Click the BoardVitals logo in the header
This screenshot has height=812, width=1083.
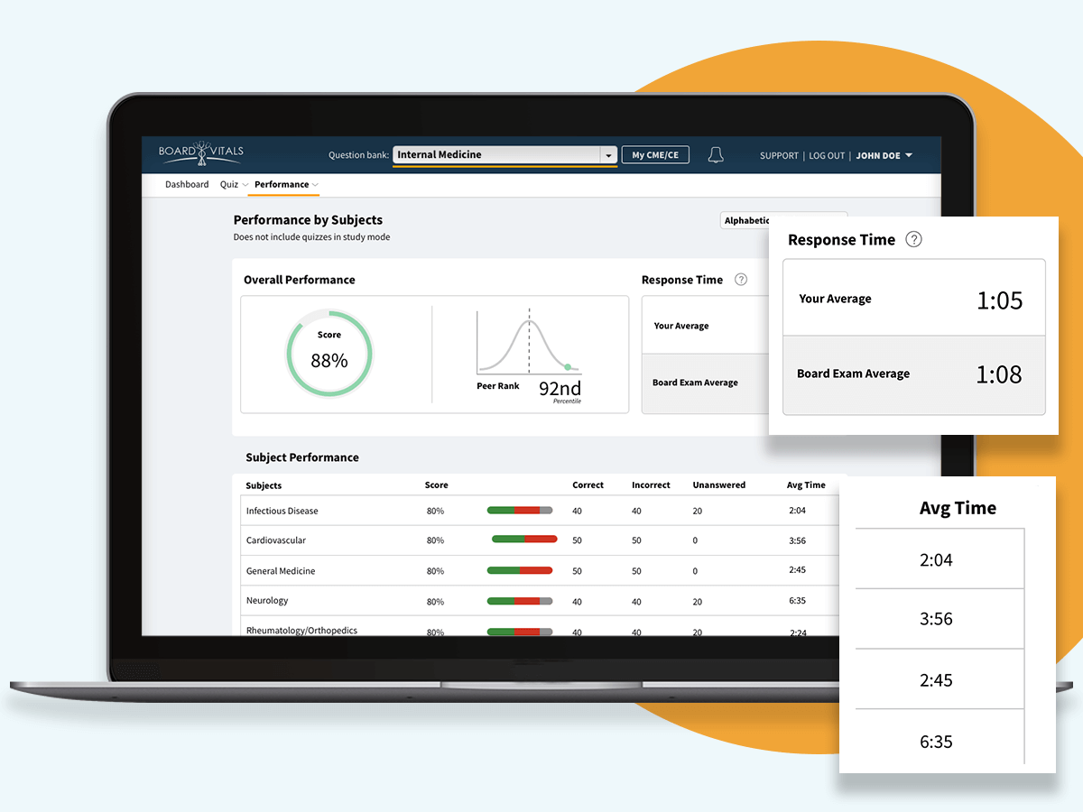[200, 152]
